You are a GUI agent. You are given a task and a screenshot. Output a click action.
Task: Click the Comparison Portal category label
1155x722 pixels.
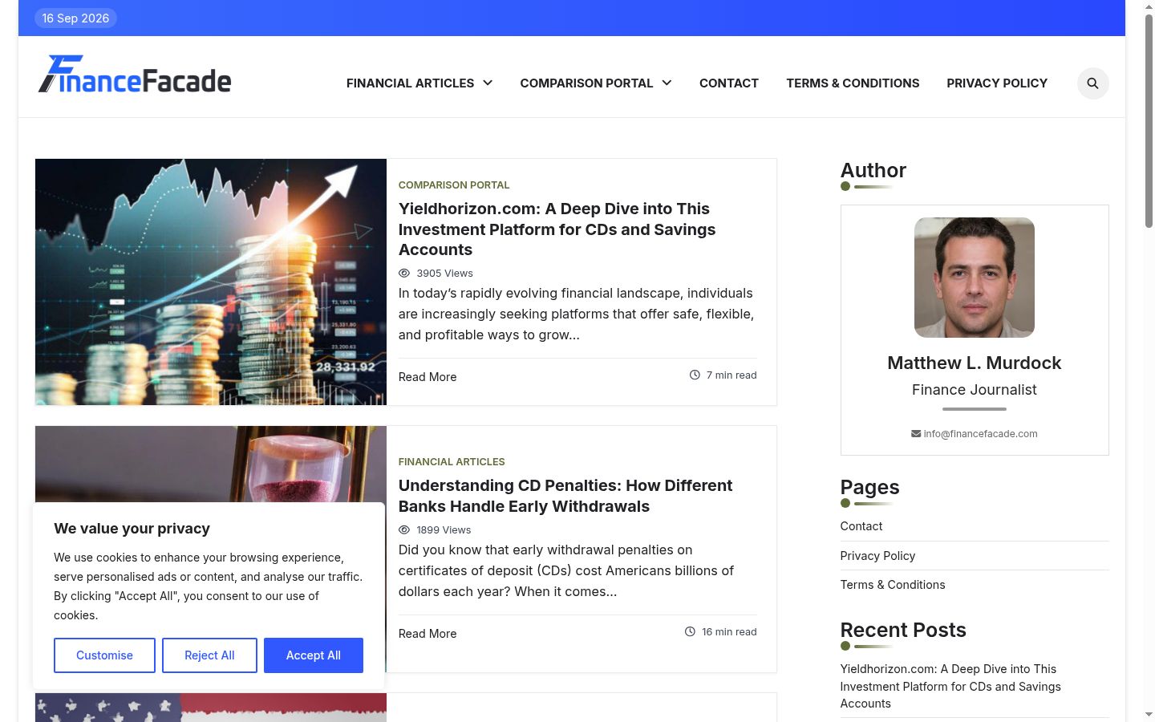[x=454, y=185]
